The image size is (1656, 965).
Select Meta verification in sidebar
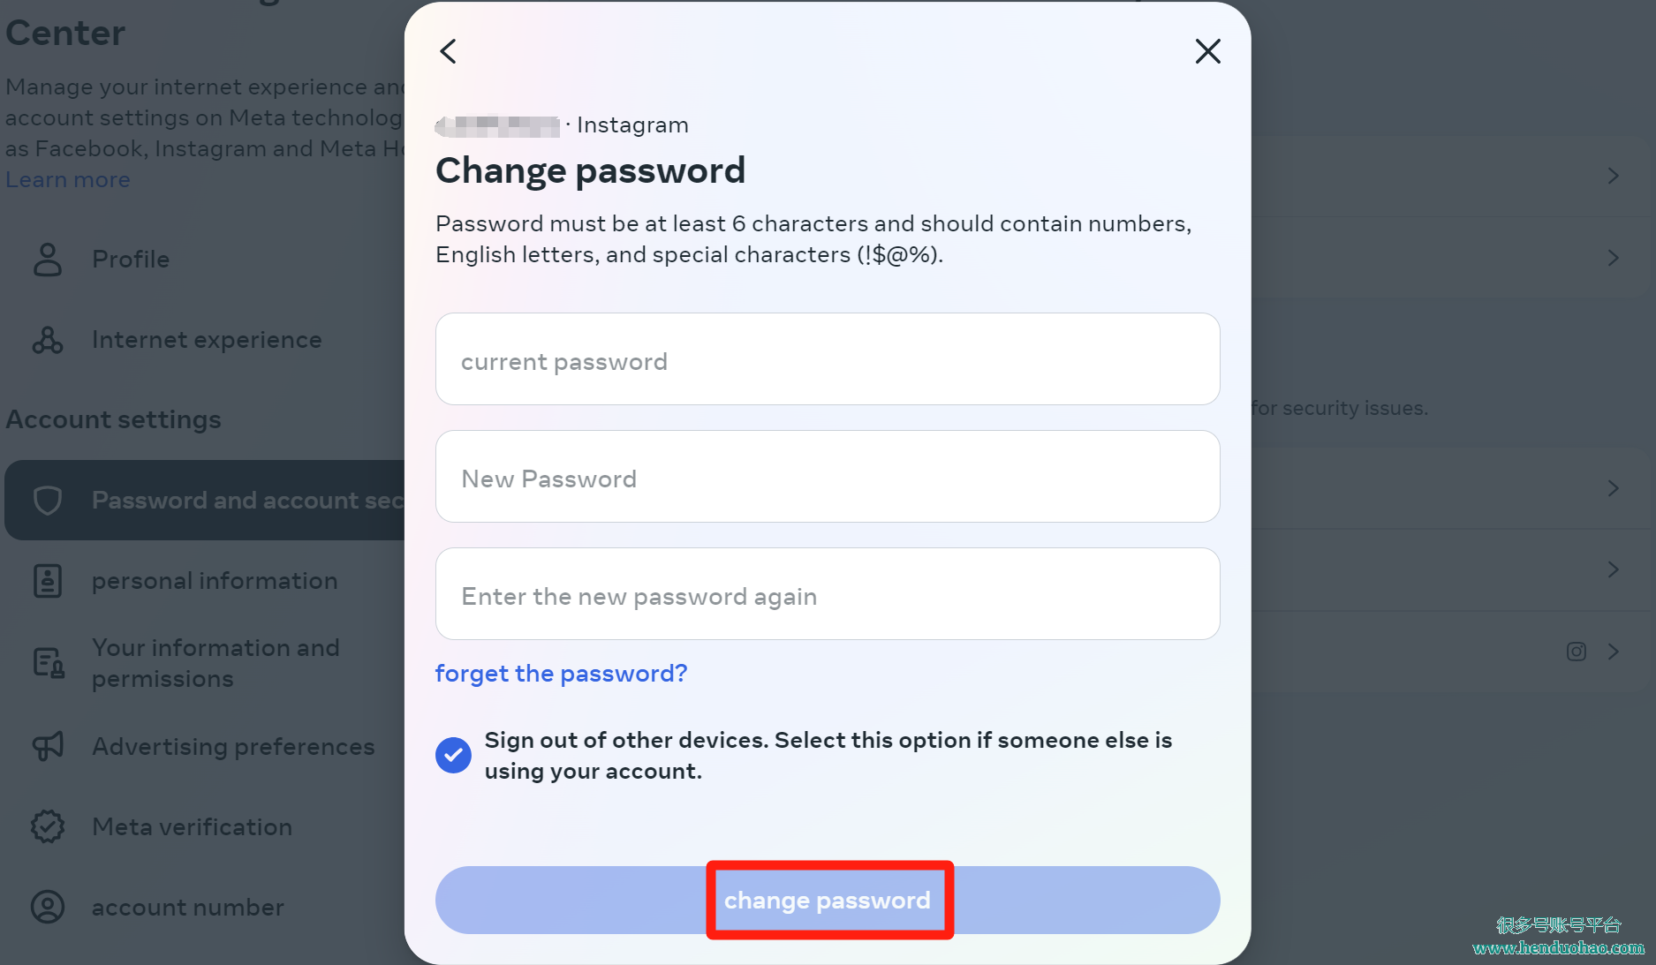pos(192,826)
